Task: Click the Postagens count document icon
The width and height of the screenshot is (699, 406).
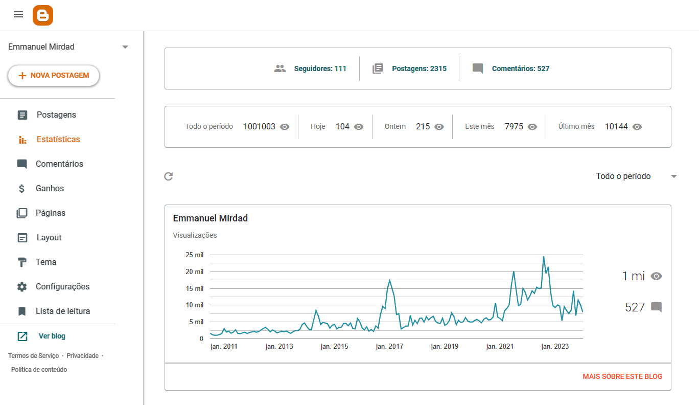Action: point(378,69)
